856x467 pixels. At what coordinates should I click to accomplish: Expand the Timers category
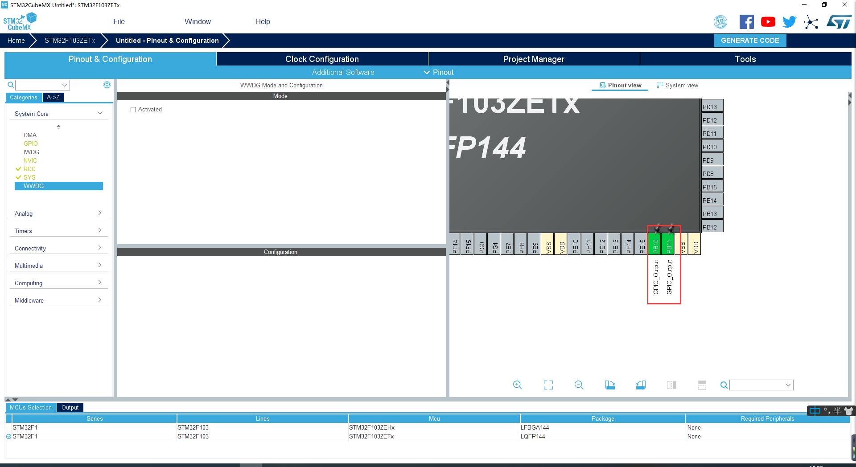click(58, 231)
